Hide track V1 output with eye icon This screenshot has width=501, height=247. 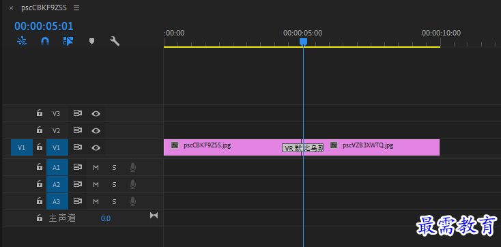(x=96, y=147)
